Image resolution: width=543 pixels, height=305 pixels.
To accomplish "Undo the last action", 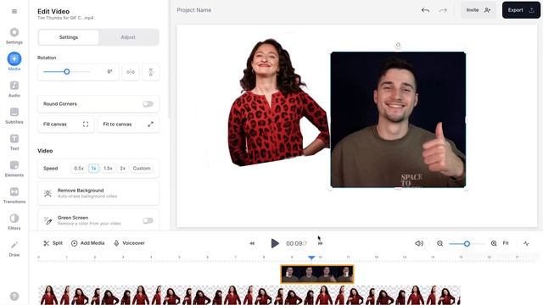I will point(425,10).
